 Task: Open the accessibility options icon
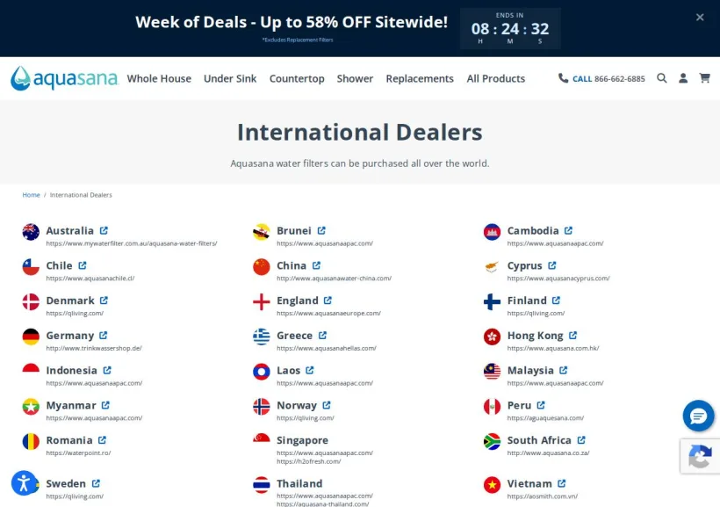click(24, 483)
